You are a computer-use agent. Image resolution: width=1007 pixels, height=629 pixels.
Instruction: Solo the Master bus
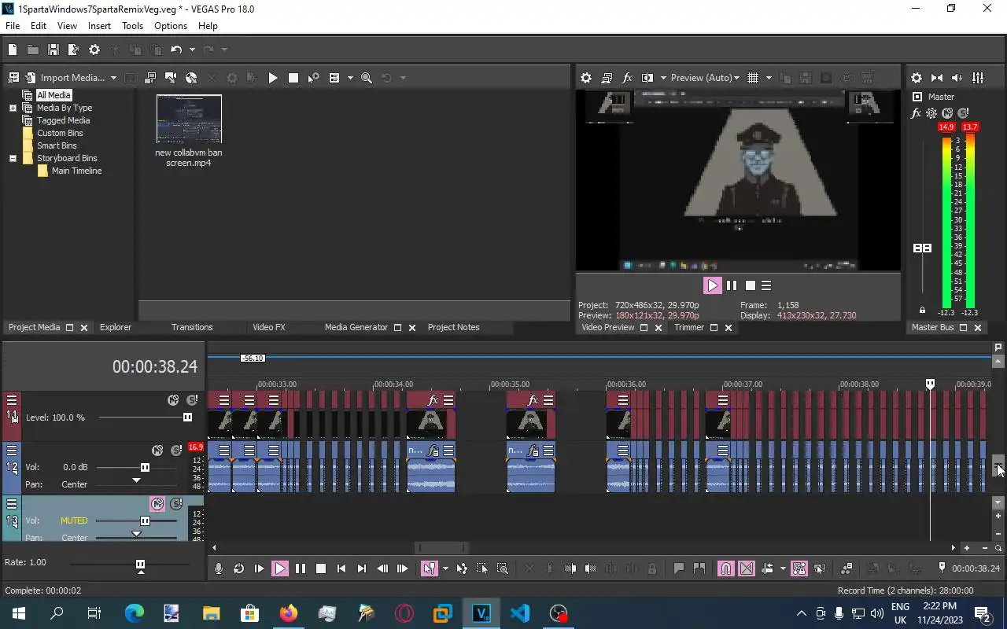click(963, 113)
